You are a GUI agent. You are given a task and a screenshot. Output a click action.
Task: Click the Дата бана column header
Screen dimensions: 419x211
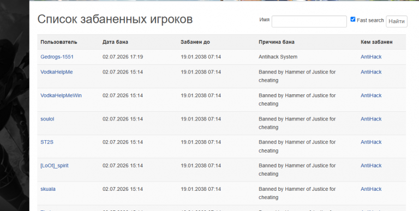pyautogui.click(x=115, y=42)
